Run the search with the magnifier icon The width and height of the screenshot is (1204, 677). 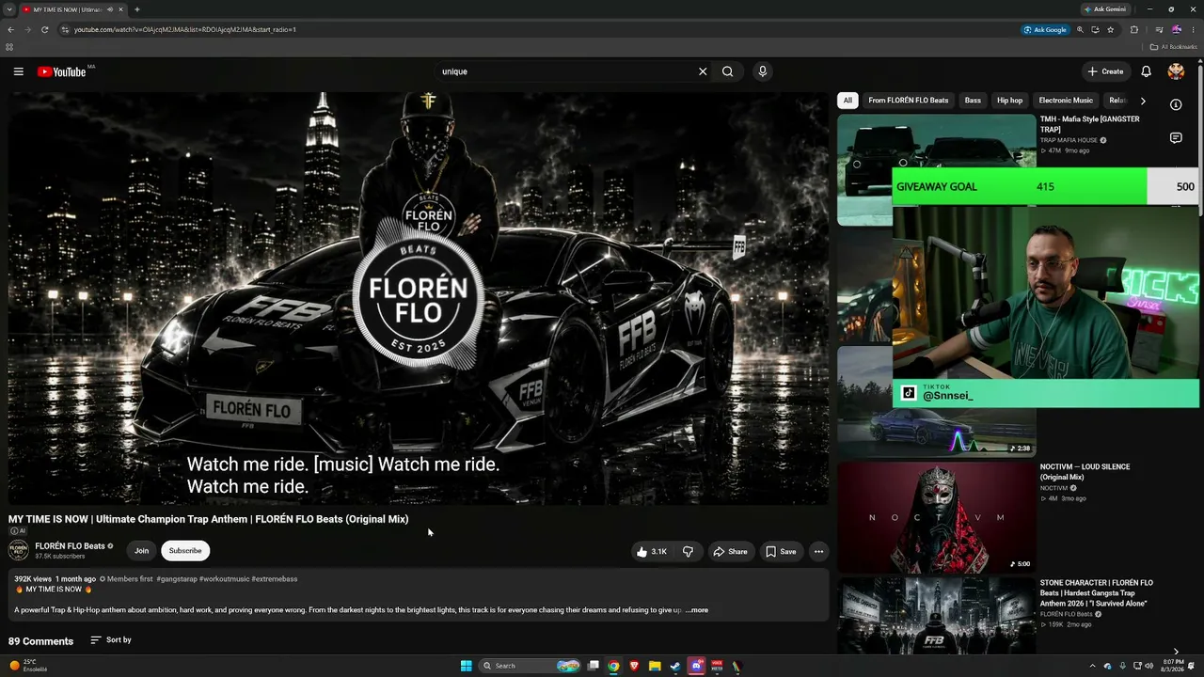(728, 71)
